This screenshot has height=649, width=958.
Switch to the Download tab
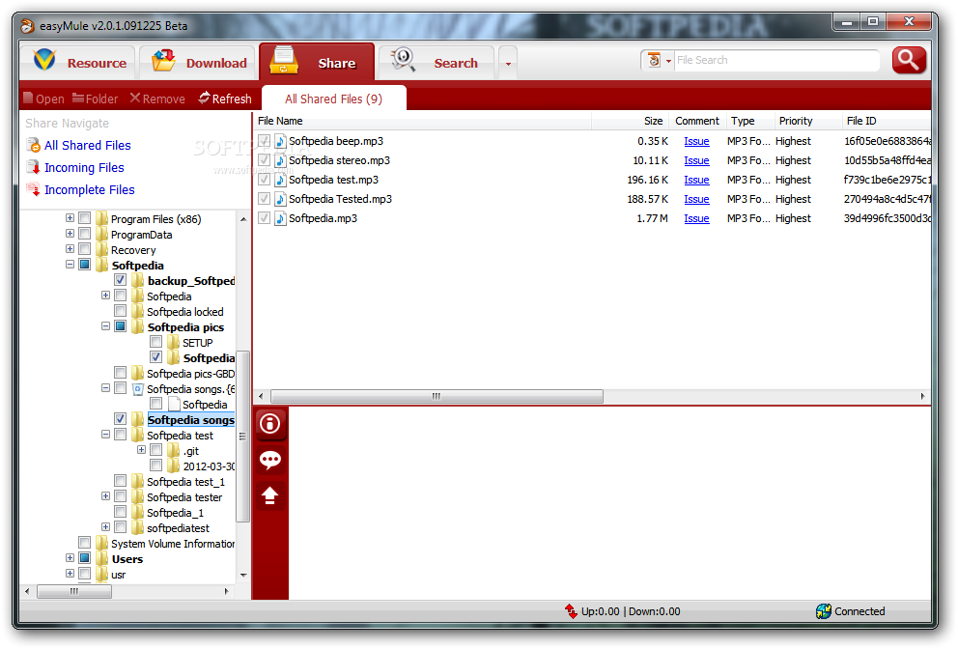click(197, 63)
